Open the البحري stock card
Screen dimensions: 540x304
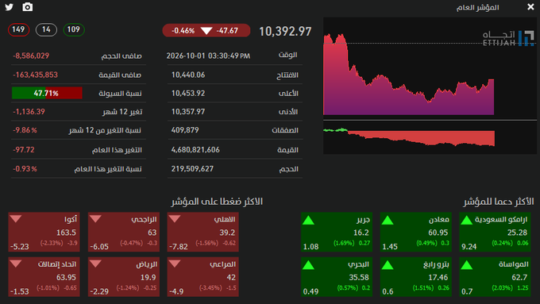[x=337, y=277]
